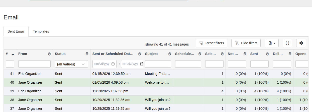Click 'showing 41 of 41 messages' text
This screenshot has width=312, height=112.
(x=167, y=44)
